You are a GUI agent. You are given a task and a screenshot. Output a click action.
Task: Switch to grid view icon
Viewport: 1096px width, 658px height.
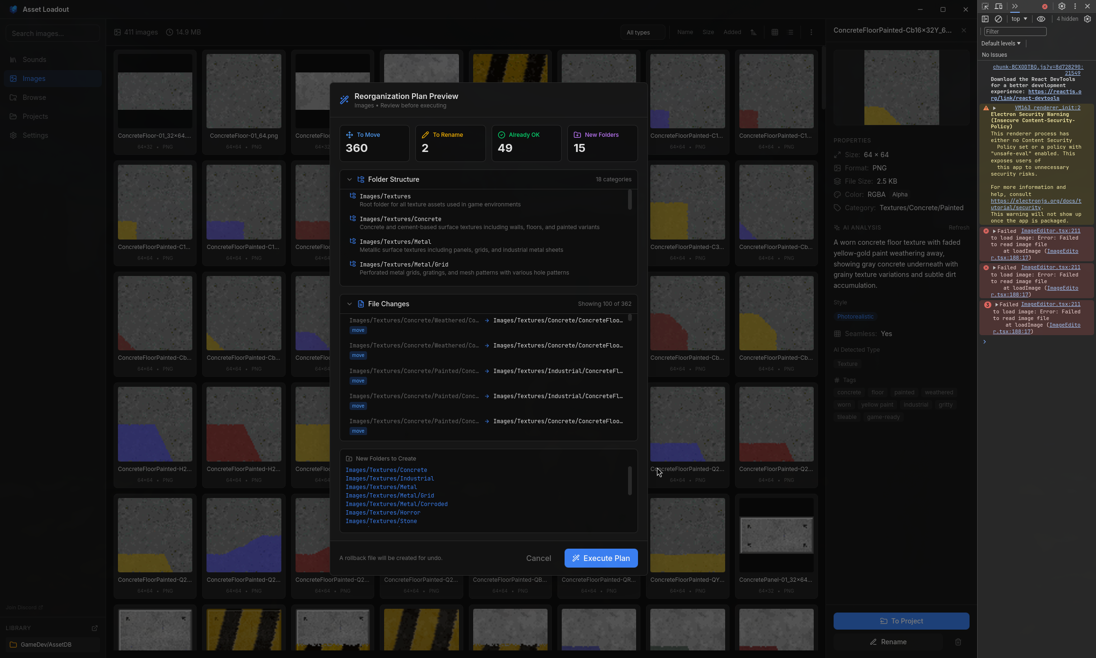click(774, 32)
